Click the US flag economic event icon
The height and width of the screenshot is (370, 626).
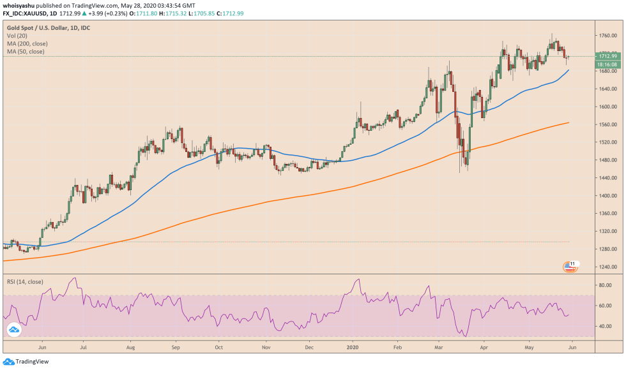tap(567, 267)
